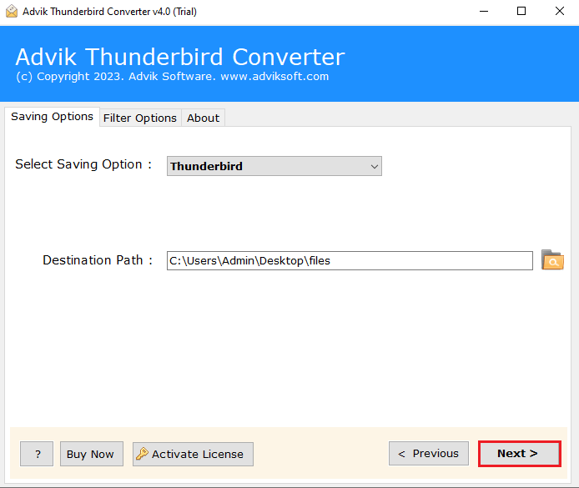The height and width of the screenshot is (488, 579).
Task: Click the folder browse icon beside Destination Path
Action: 552,260
